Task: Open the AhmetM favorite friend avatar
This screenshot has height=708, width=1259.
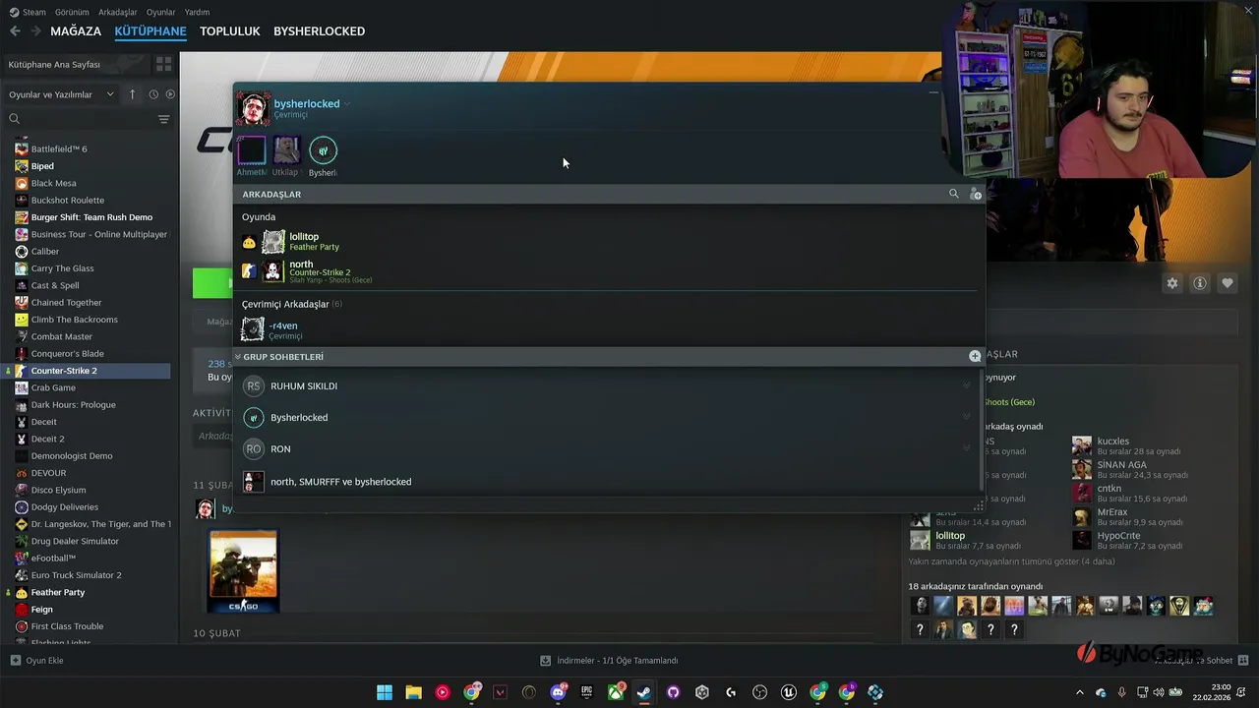Action: (x=251, y=150)
